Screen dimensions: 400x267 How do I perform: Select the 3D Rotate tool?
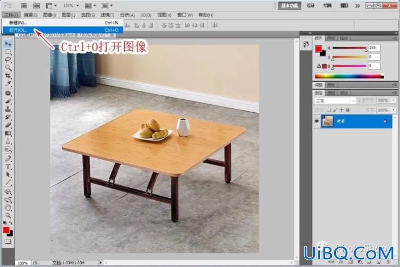click(x=8, y=192)
